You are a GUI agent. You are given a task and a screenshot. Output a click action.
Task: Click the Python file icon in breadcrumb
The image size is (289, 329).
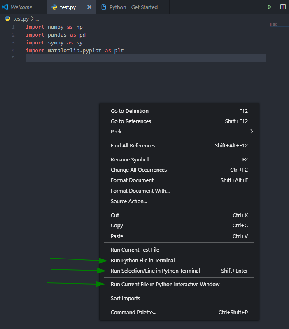pos(7,19)
